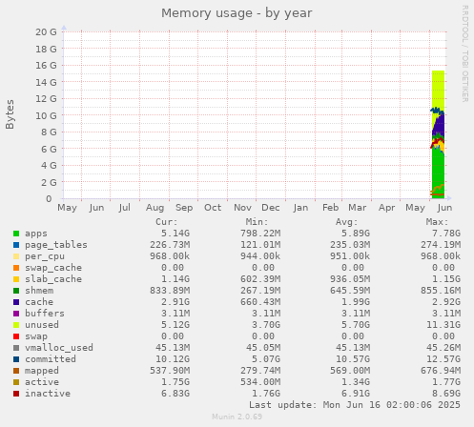Image resolution: width=474 pixels, height=427 pixels.
Task: Click the 'Munin 2.0.69' footer text
Action: pyautogui.click(x=237, y=417)
